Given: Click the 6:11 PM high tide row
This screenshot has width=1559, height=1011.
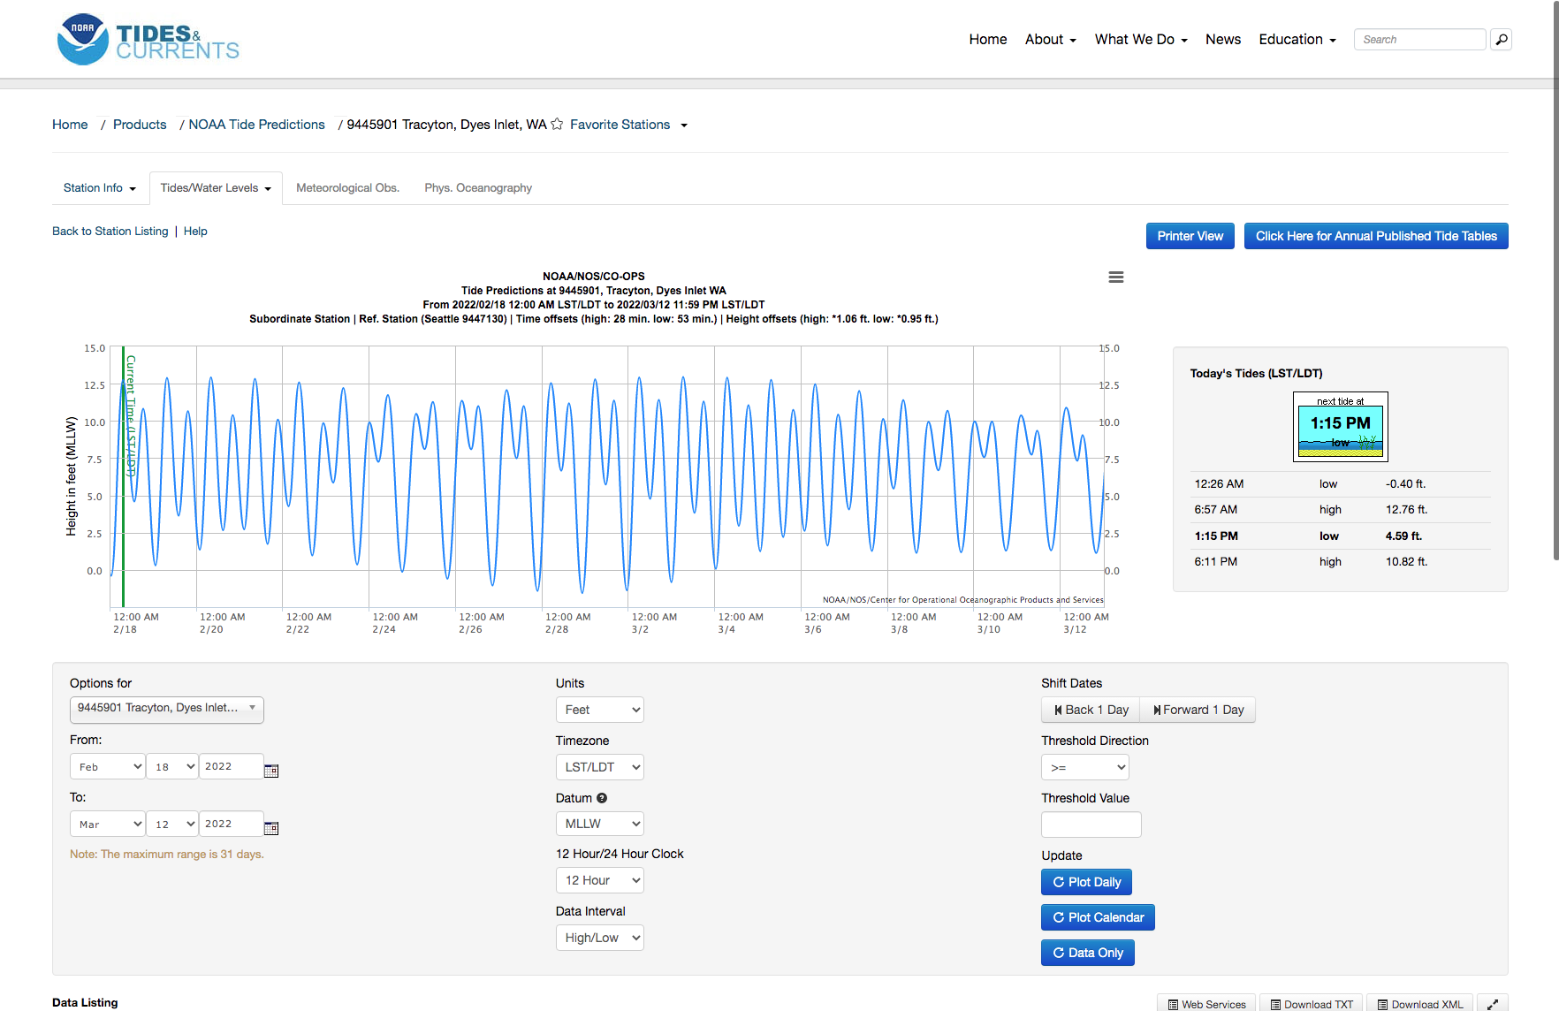Looking at the screenshot, I should [x=1341, y=562].
